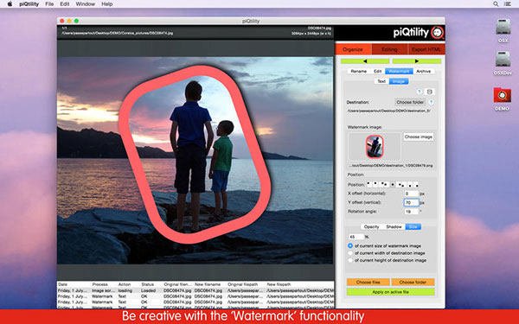
Task: Click Choose folder next to Destination
Action: coord(410,102)
